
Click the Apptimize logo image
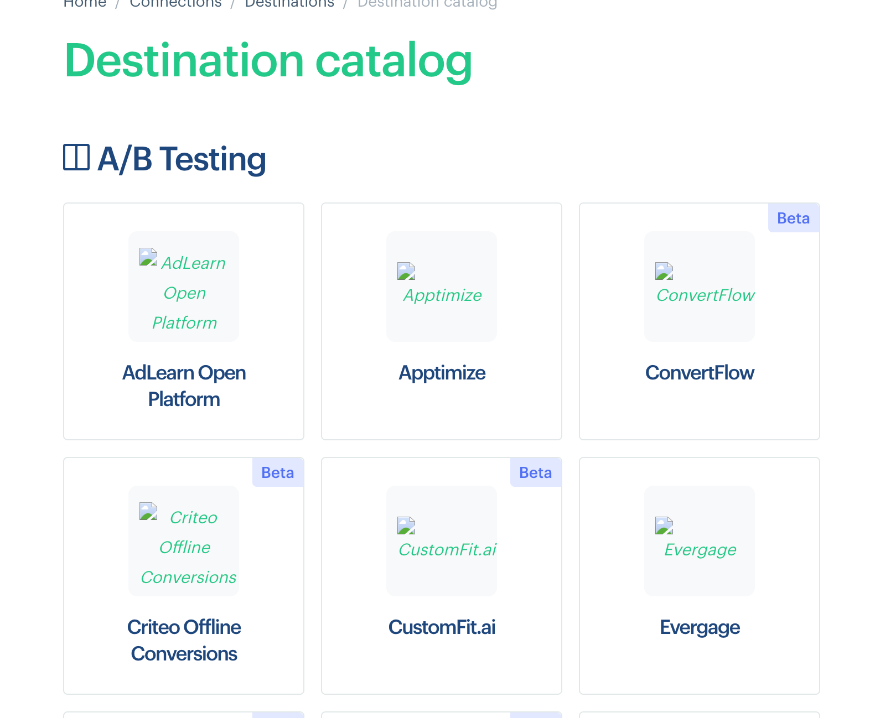[x=442, y=287]
